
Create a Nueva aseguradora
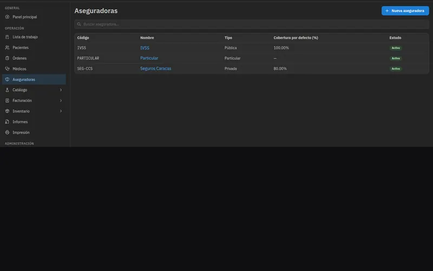click(x=405, y=11)
